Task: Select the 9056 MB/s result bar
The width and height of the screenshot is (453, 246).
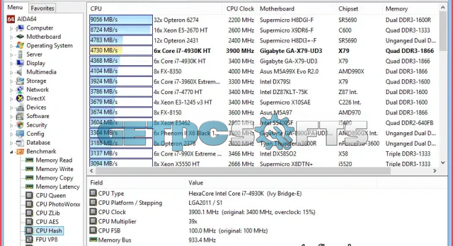Action: pyautogui.click(x=121, y=20)
